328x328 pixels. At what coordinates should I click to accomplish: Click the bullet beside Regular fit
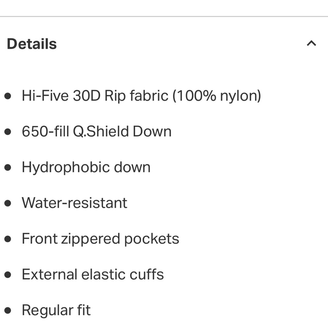8,311
